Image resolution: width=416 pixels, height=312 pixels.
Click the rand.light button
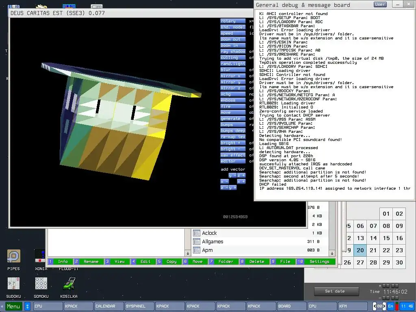233,64
